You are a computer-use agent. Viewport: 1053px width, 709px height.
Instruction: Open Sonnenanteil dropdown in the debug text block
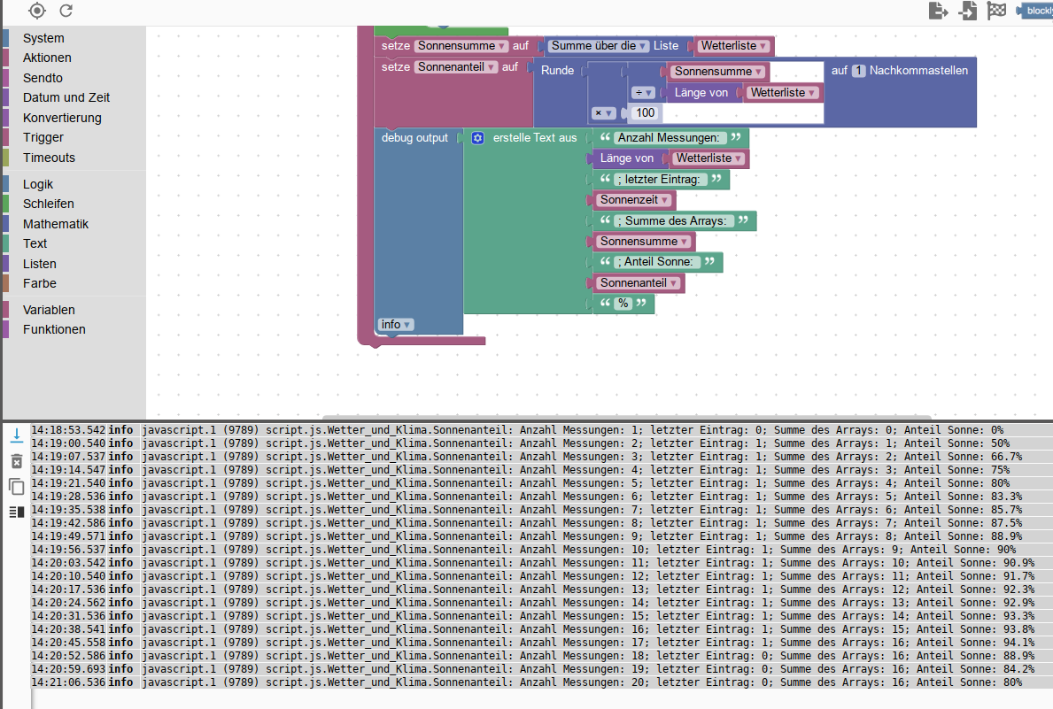639,283
